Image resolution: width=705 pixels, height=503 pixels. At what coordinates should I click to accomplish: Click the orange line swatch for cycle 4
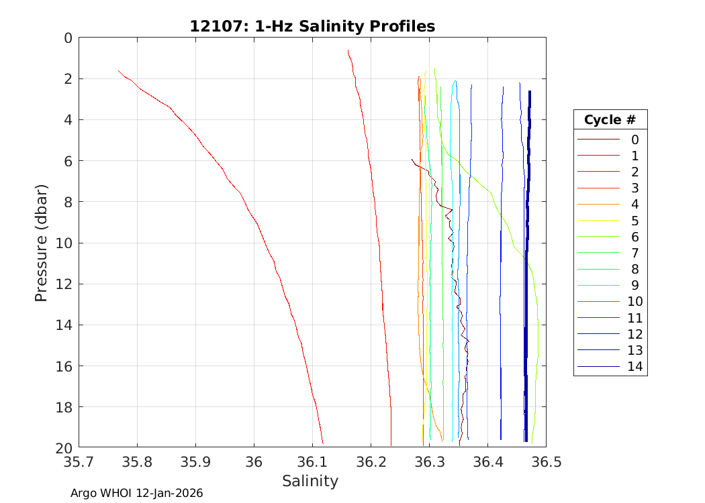(598, 205)
